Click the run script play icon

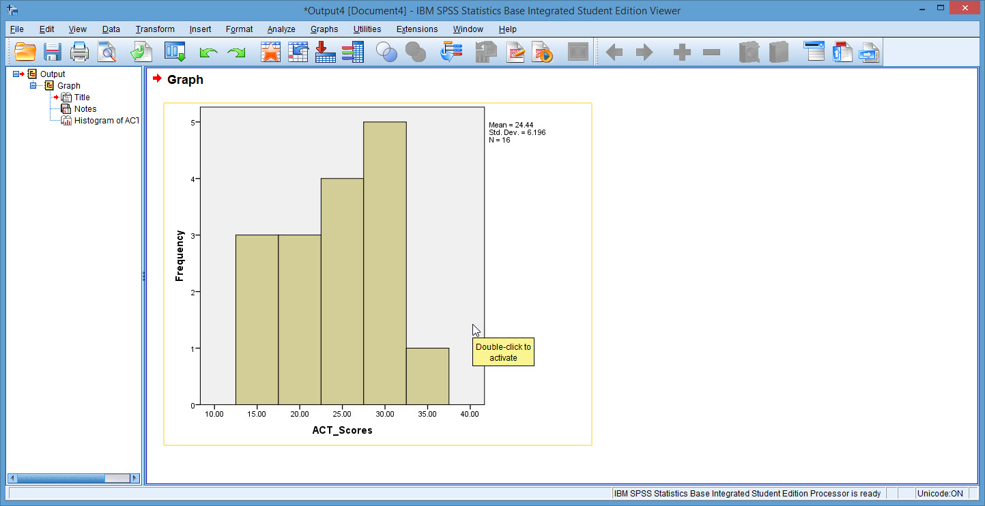(x=543, y=52)
